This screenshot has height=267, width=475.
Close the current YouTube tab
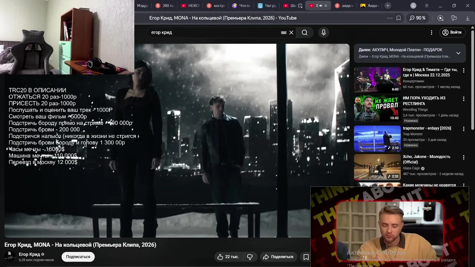coord(326,6)
